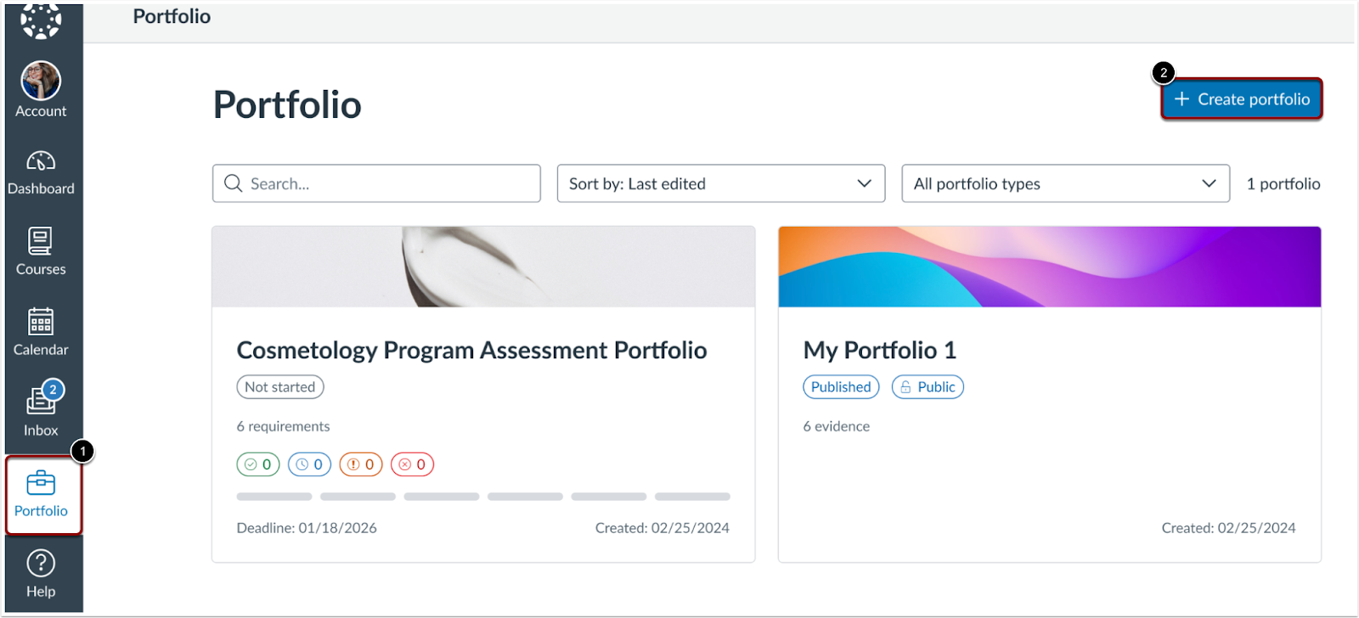Click the Create portfolio button
The height and width of the screenshot is (618, 1359).
[x=1241, y=99]
